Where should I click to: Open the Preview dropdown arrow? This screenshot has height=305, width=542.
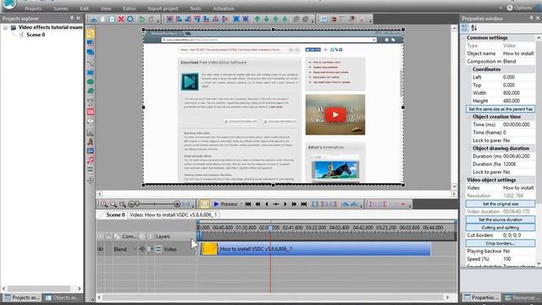(241, 204)
